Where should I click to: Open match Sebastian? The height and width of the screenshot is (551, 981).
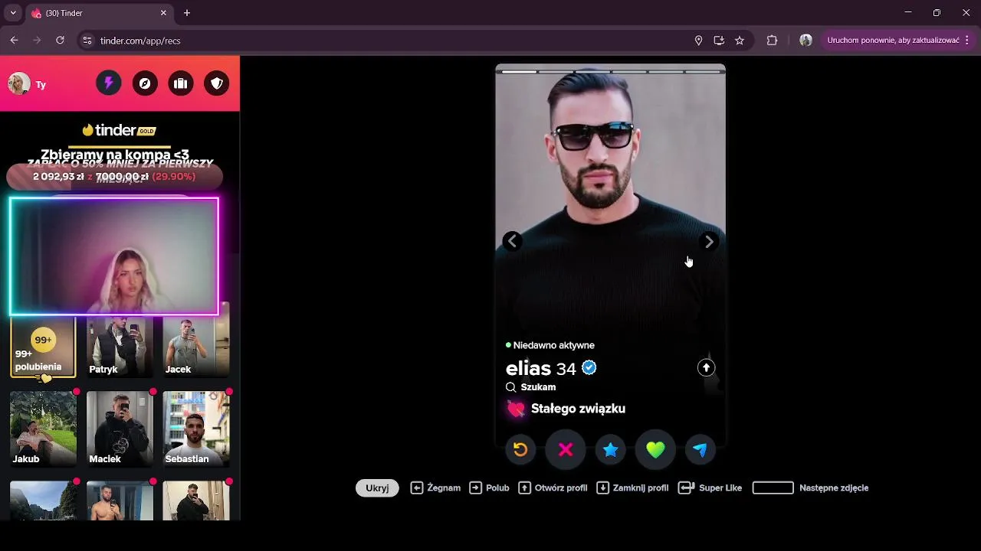196,429
